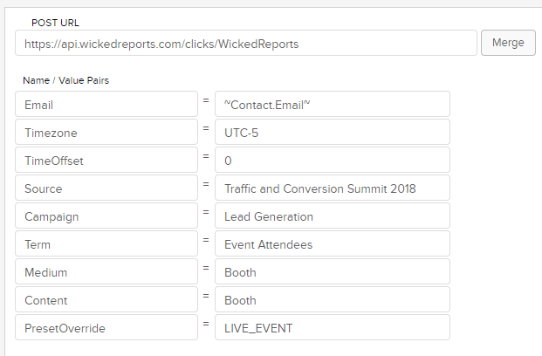Screen dimensions: 542x356
Task: Click the LIVE_EVENT value field
Action: 332,327
